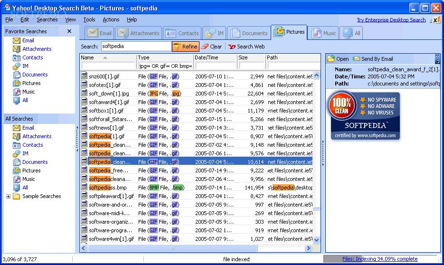444x265 pixels.
Task: Click the vertical scrollbar up arrow
Action: coord(317,76)
